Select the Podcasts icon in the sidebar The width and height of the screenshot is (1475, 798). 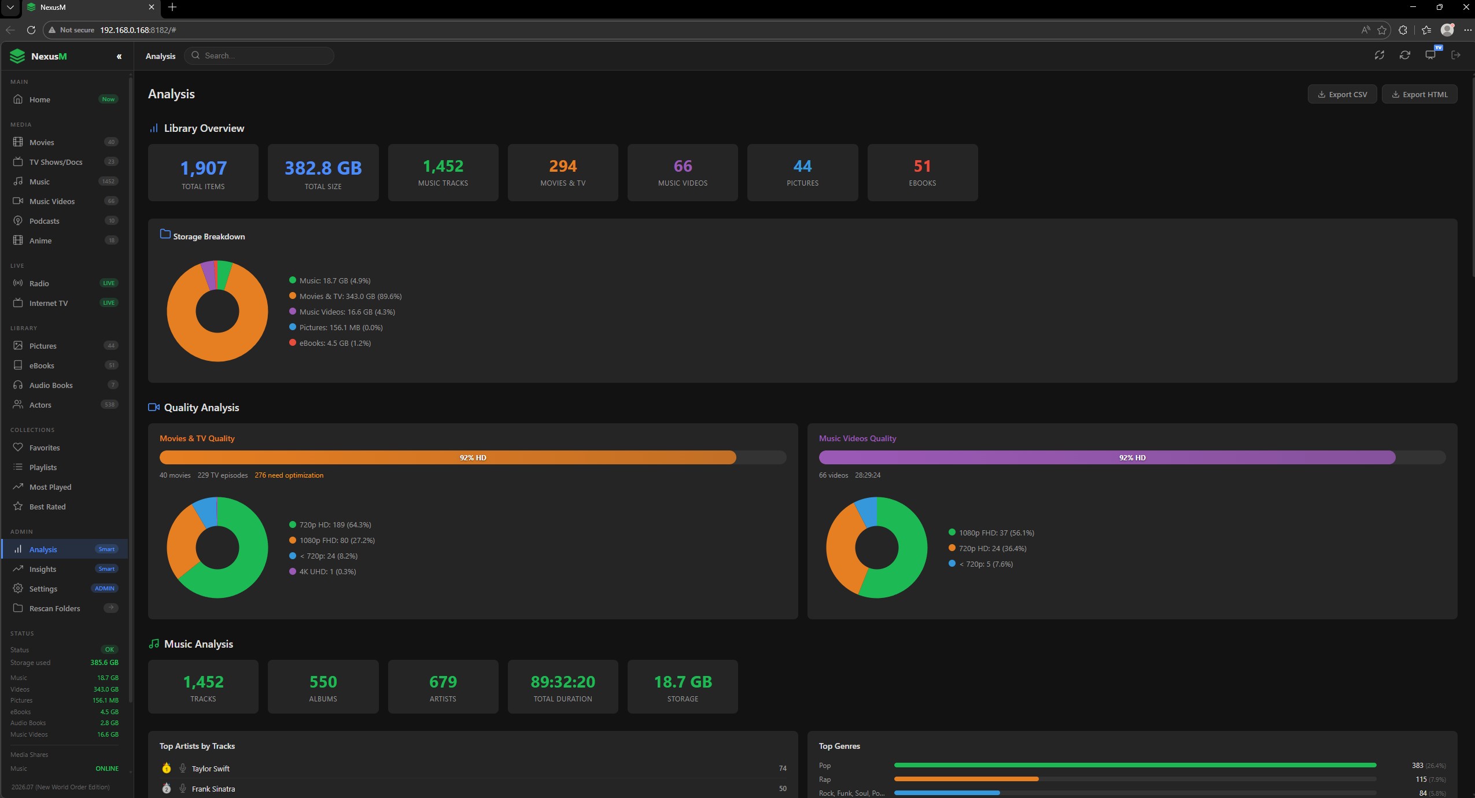[19, 220]
